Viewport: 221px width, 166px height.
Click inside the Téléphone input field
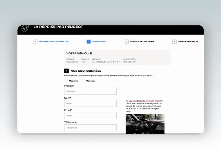(90, 128)
